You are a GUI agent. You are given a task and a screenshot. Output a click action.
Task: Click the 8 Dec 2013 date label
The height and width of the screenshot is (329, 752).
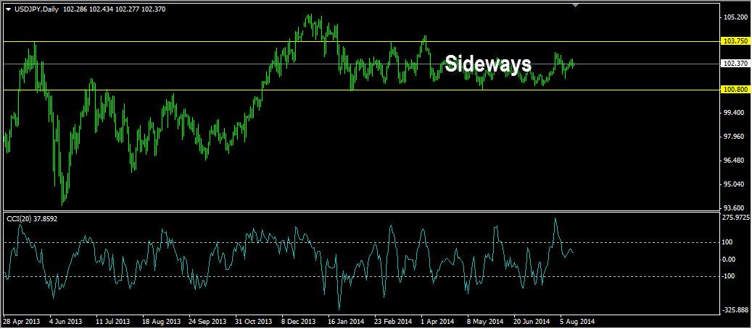[x=299, y=322]
